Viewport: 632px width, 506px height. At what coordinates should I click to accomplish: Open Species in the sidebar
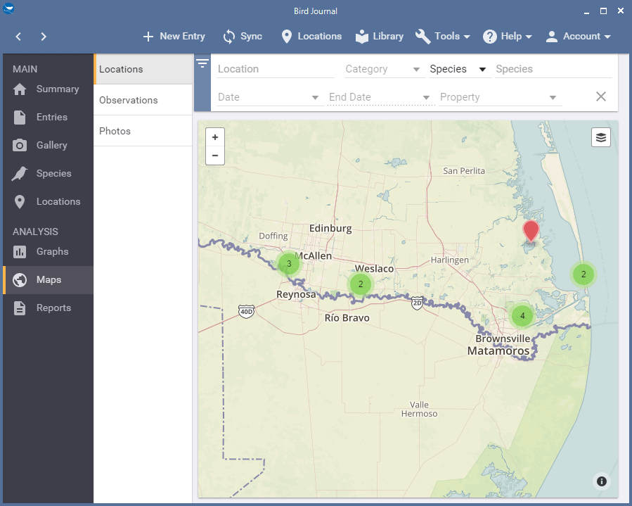[x=48, y=174]
